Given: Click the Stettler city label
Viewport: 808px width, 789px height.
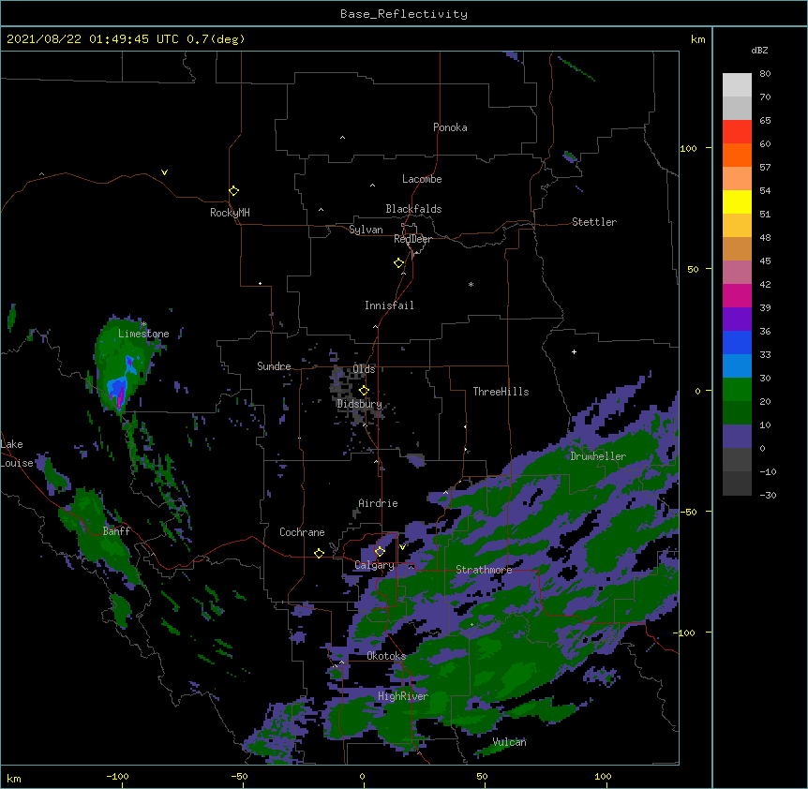Looking at the screenshot, I should (x=594, y=222).
